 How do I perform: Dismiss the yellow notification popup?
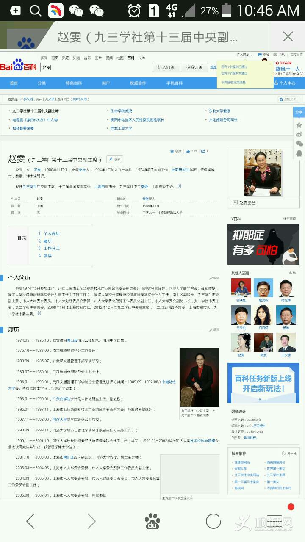tap(270, 64)
